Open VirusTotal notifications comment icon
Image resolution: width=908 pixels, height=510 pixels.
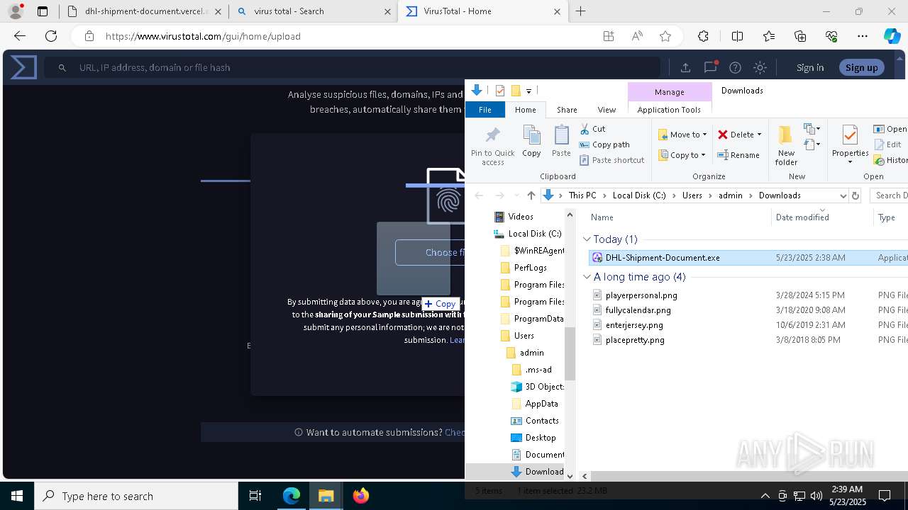[x=710, y=67]
